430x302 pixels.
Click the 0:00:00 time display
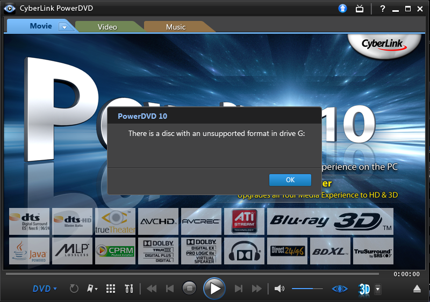(406, 274)
